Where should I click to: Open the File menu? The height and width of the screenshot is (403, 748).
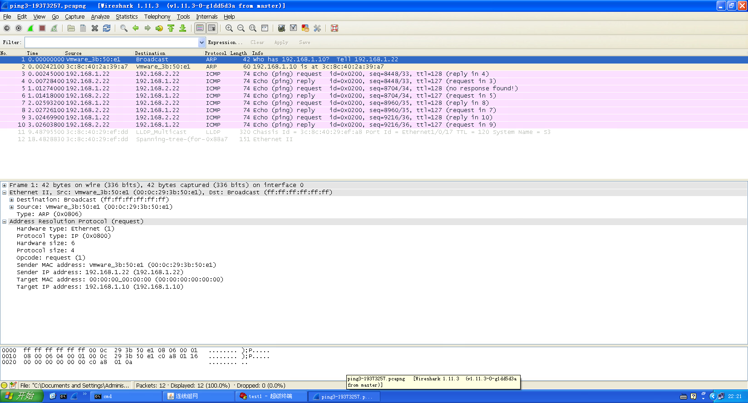(x=7, y=16)
